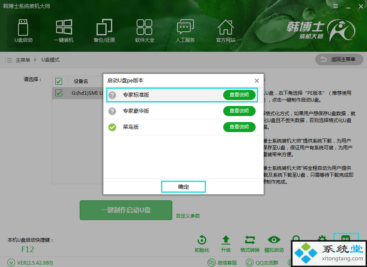Click the 设备名 column header

(x=81, y=82)
